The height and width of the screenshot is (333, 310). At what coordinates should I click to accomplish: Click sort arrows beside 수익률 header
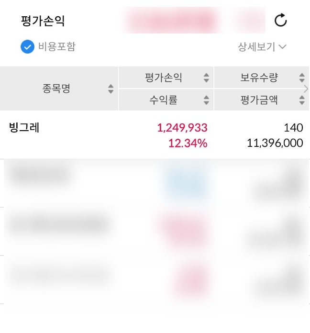206,100
